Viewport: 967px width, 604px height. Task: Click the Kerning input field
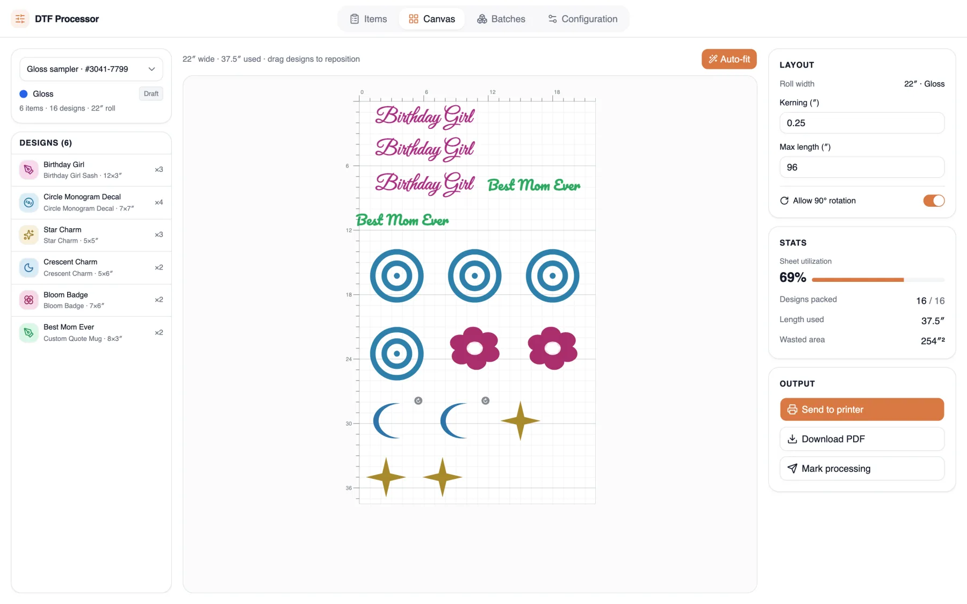pyautogui.click(x=862, y=123)
